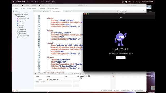Click the Platforms folder icon
Screen dimensions: 166x93
(x=17, y=22)
